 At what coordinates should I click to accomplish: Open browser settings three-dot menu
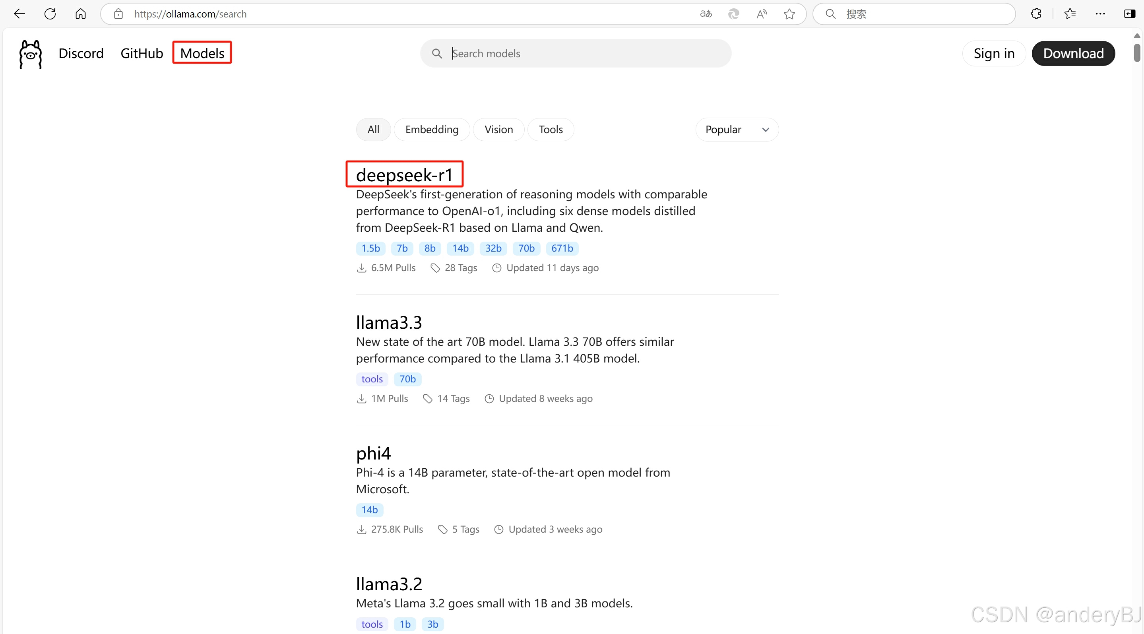[x=1100, y=14]
